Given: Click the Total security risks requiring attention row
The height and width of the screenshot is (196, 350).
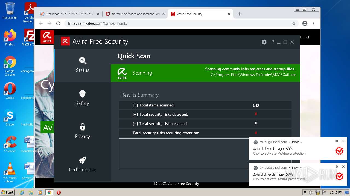Looking at the screenshot, I should (205, 133).
